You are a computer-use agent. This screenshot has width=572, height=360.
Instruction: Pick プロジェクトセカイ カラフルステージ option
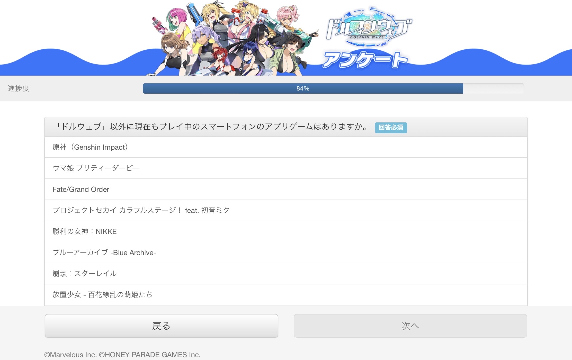tap(286, 210)
